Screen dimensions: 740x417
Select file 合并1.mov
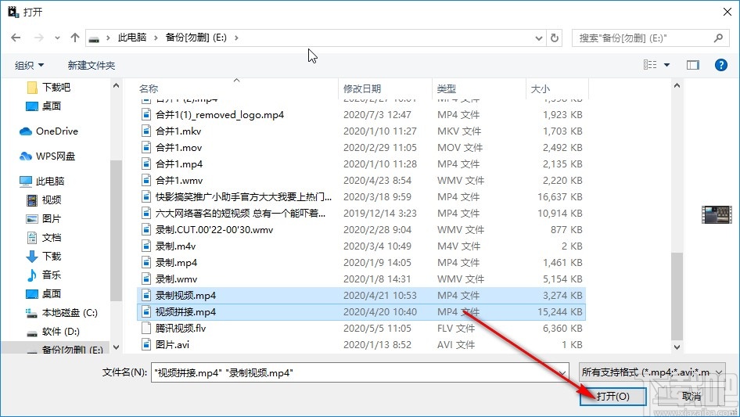click(361, 148)
